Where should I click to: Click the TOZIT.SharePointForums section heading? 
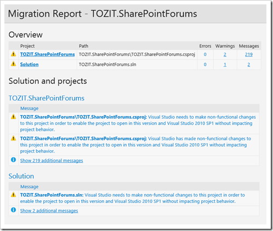(47, 98)
